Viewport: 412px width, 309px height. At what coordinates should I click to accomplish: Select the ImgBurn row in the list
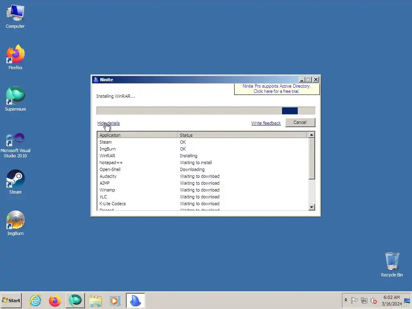click(202, 149)
